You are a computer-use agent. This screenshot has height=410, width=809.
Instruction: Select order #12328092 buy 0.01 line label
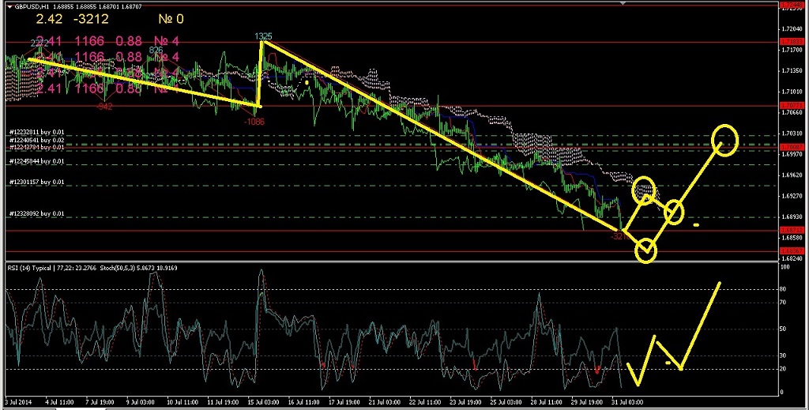tap(37, 213)
